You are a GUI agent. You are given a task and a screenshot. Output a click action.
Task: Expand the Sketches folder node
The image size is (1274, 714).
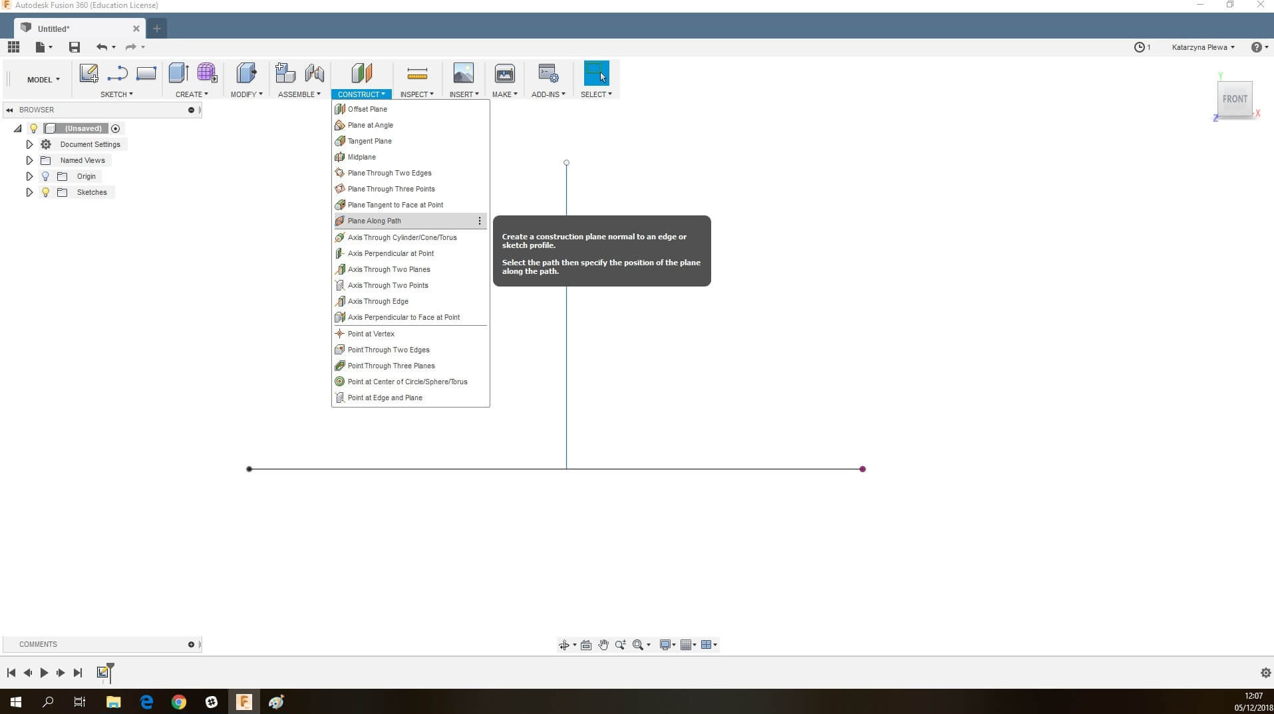[x=29, y=192]
